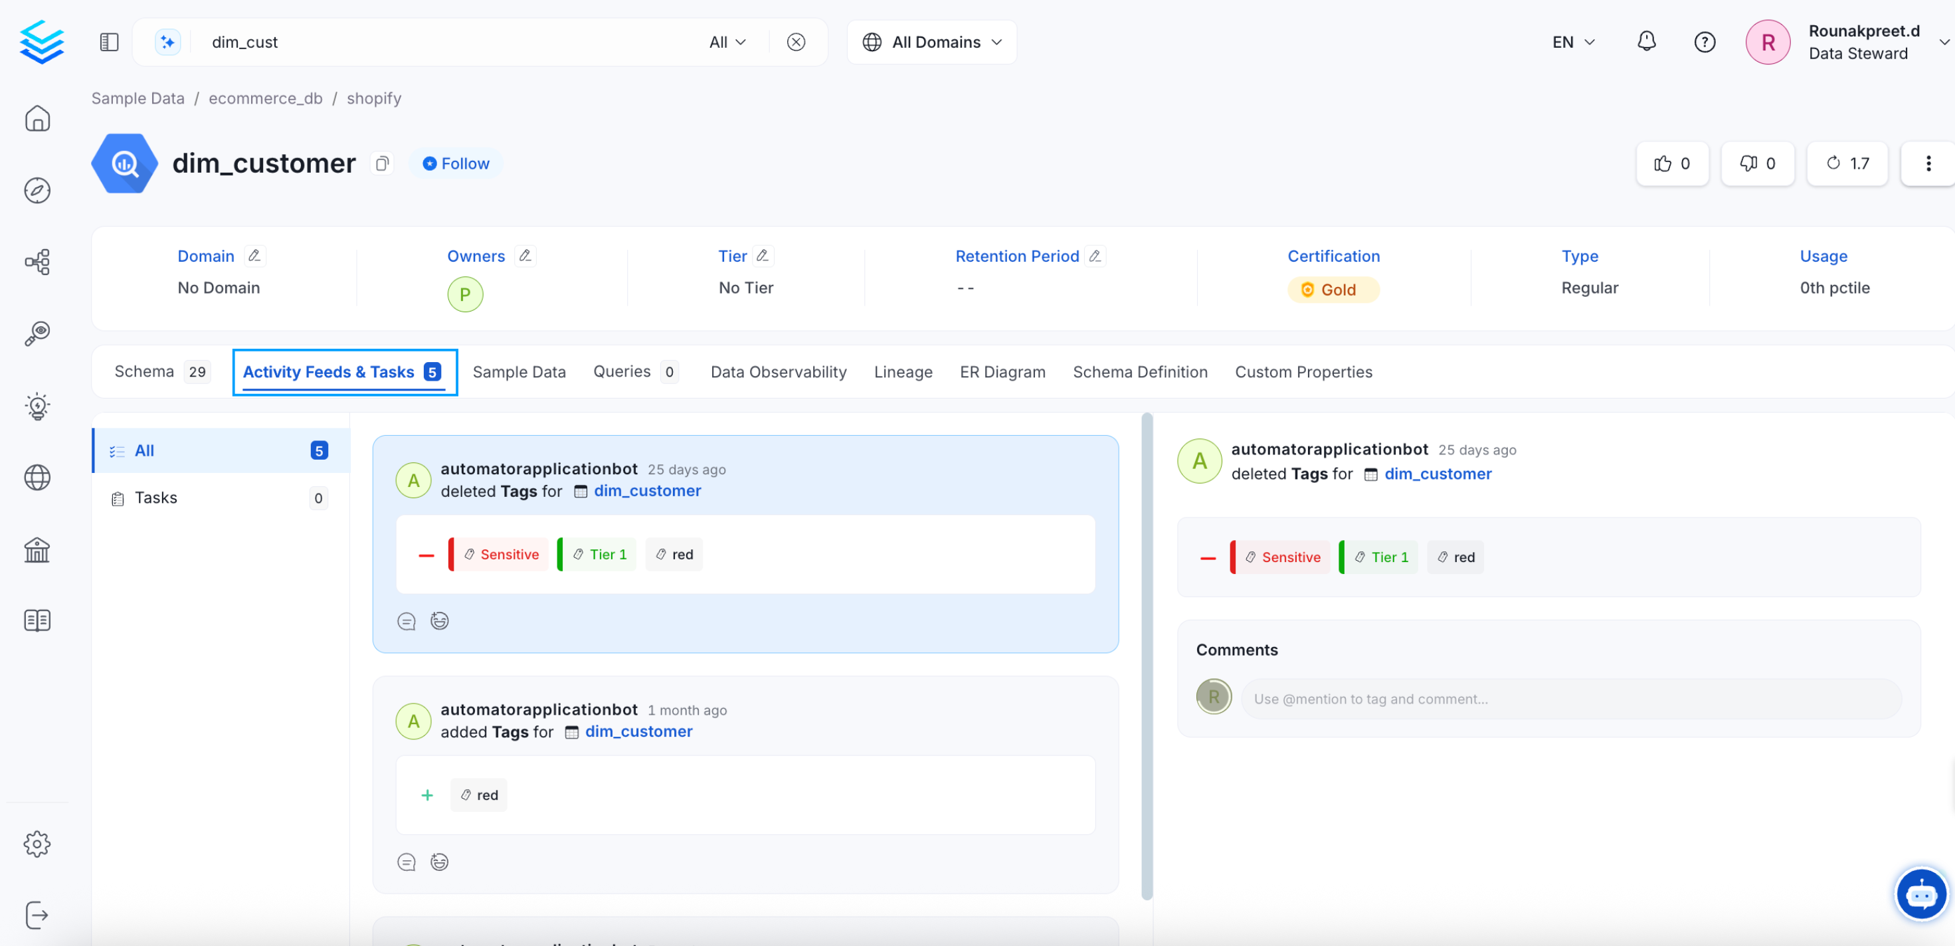Open the Governance bank icon
This screenshot has width=1955, height=946.
37,549
